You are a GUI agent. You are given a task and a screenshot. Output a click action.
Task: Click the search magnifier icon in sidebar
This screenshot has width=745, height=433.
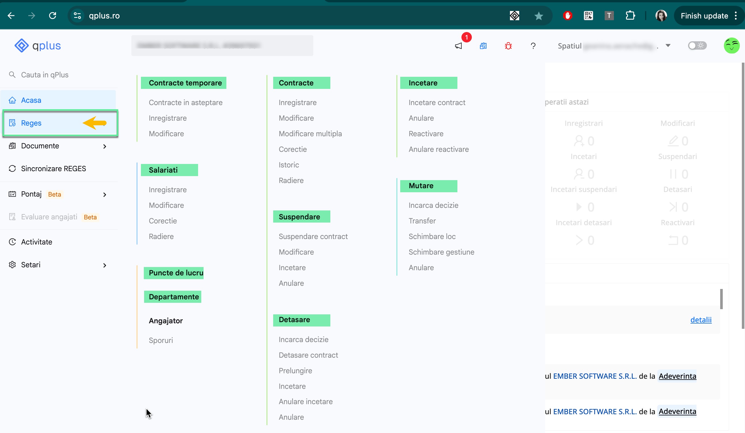[12, 74]
